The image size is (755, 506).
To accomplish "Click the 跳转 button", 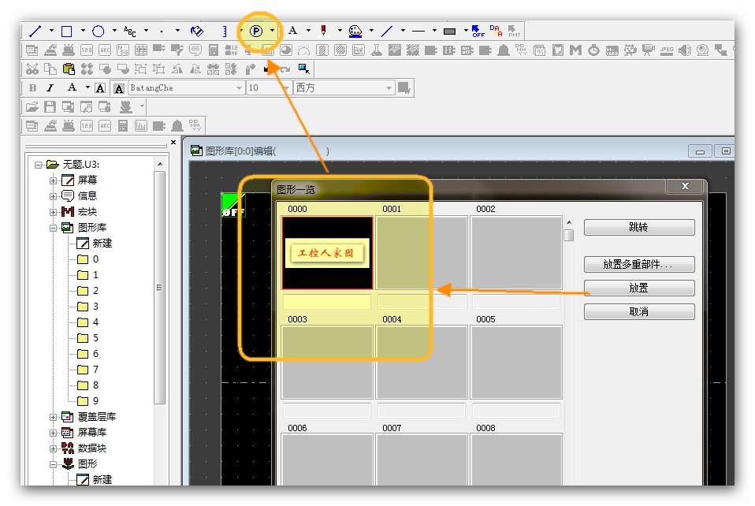I will pyautogui.click(x=638, y=227).
